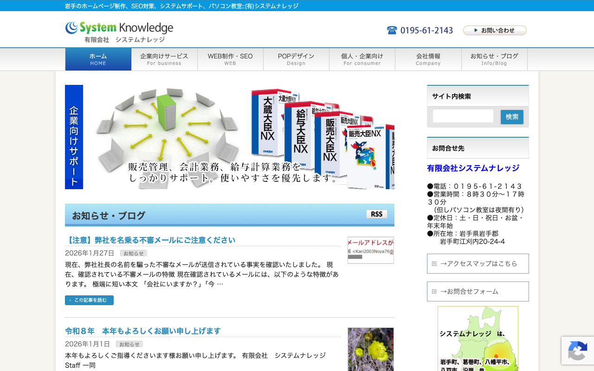Click the reCAPTCHA badge icon

pyautogui.click(x=578, y=351)
